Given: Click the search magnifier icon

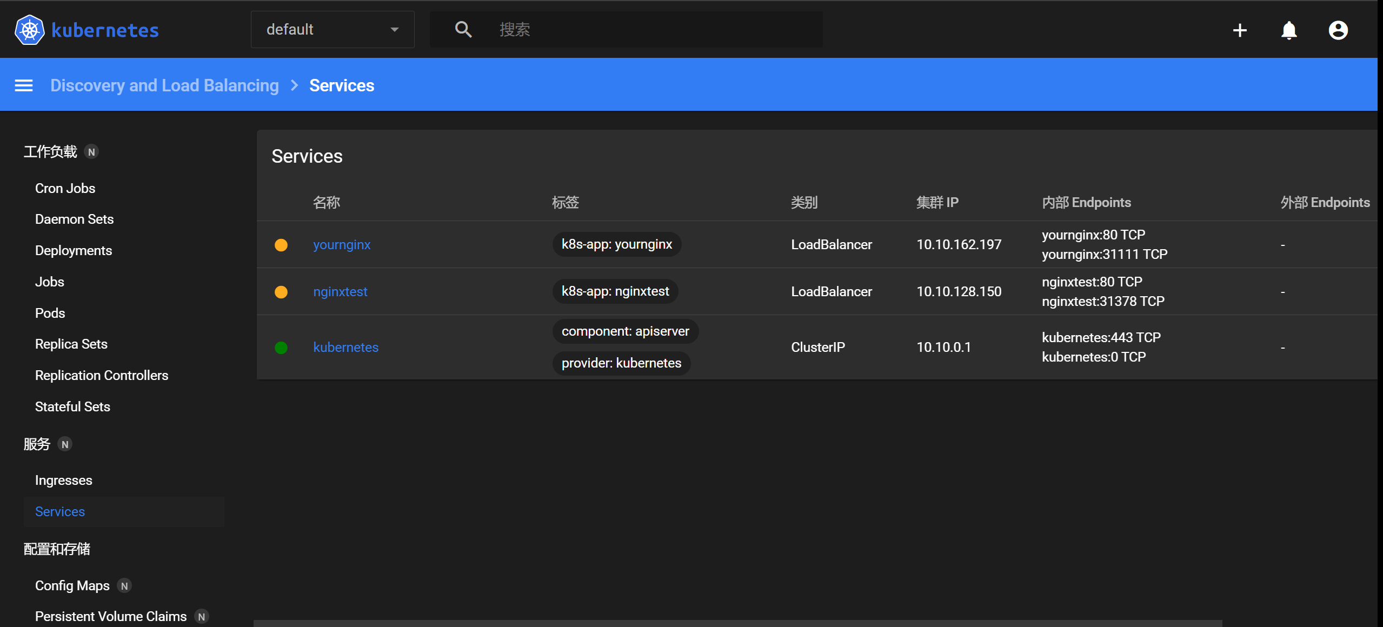Looking at the screenshot, I should (463, 29).
